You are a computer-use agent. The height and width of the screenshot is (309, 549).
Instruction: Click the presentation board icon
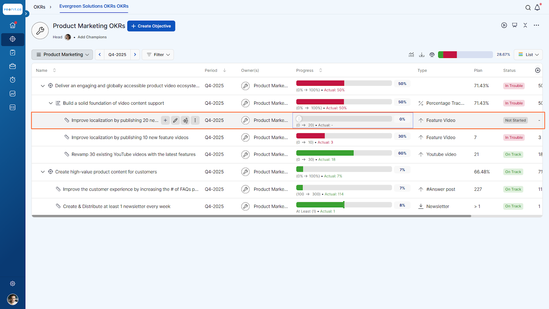(x=515, y=25)
